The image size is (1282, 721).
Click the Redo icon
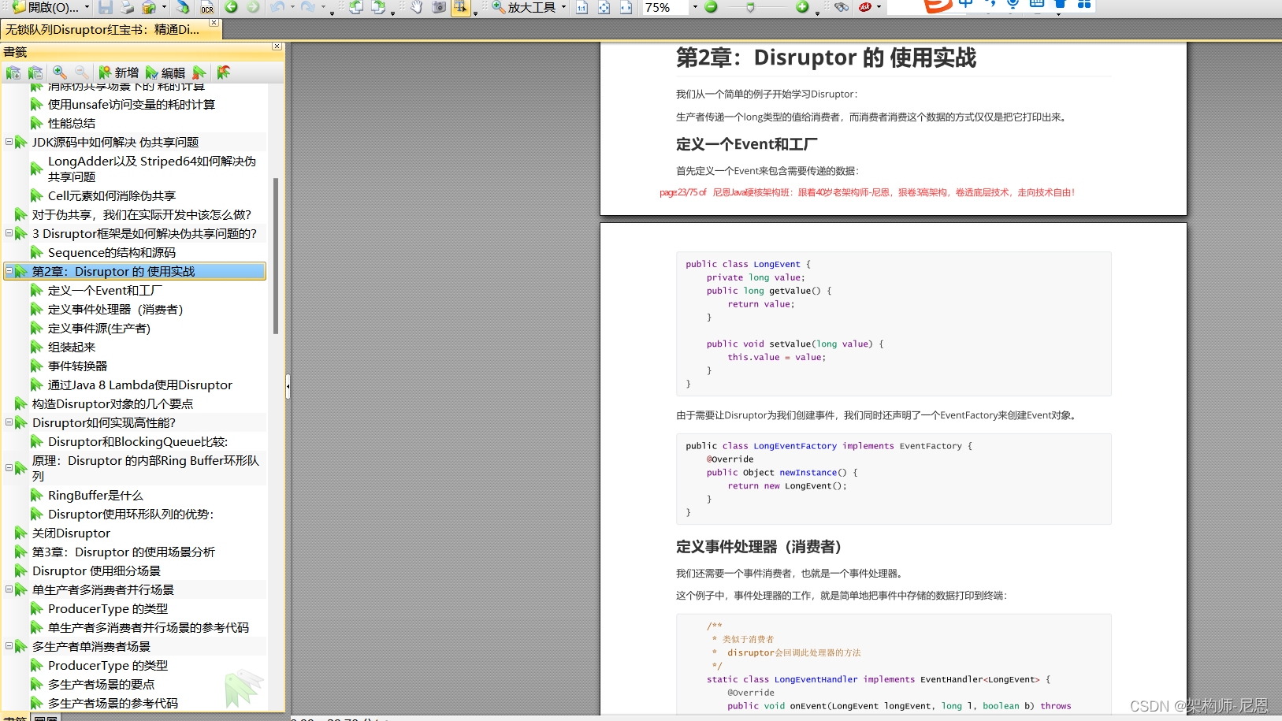307,7
